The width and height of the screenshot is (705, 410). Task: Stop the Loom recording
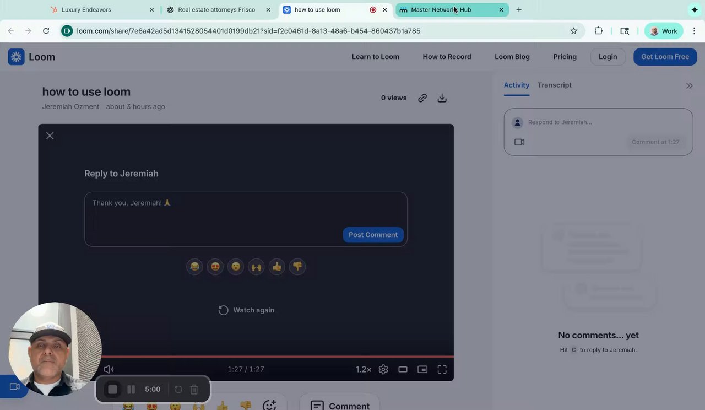112,390
